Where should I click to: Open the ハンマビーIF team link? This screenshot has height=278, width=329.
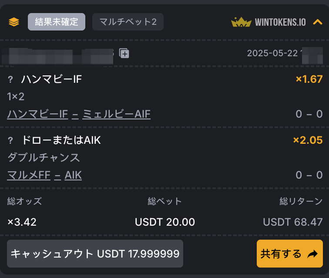click(37, 114)
